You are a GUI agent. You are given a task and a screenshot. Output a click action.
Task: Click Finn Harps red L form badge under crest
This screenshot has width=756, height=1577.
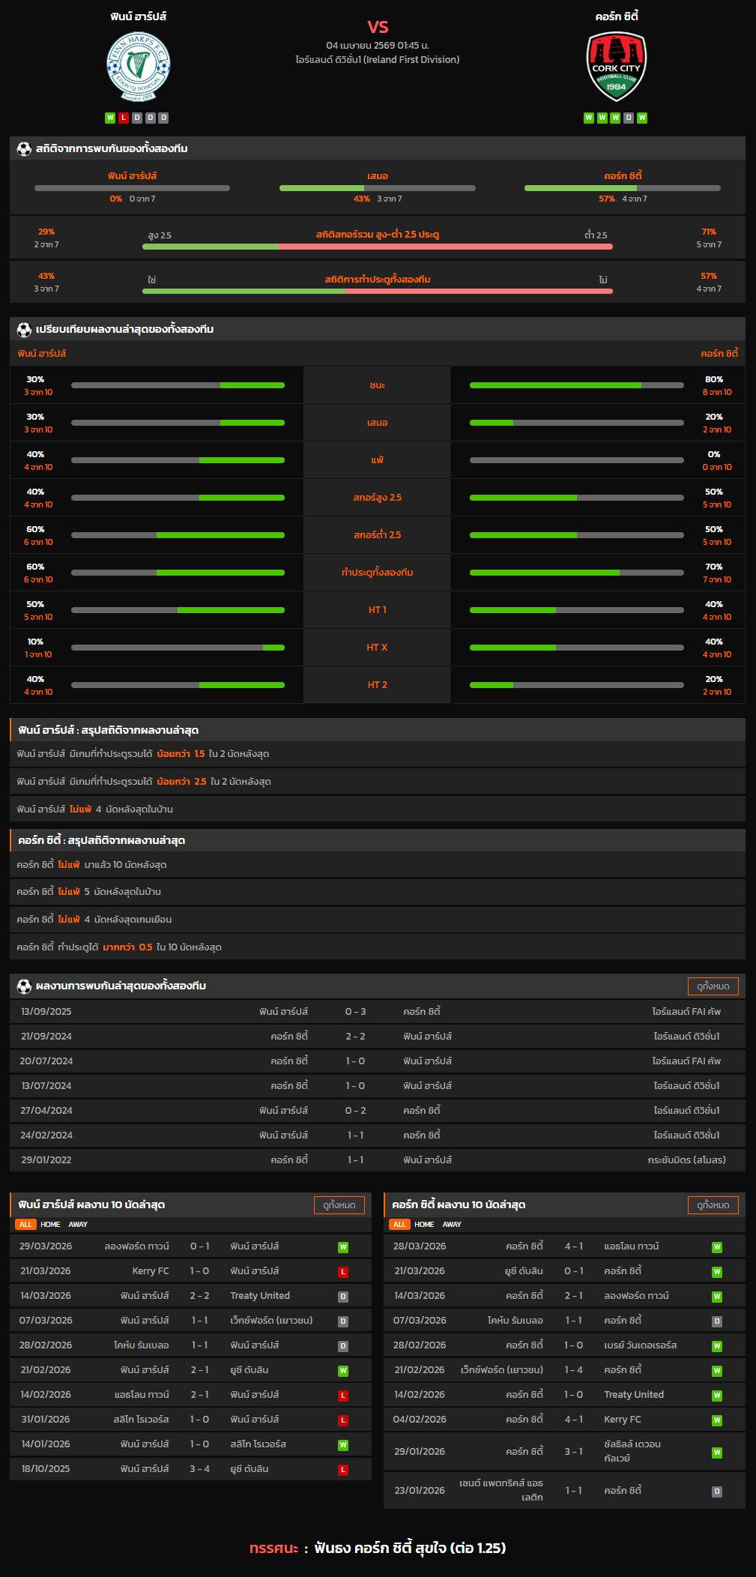pyautogui.click(x=124, y=118)
